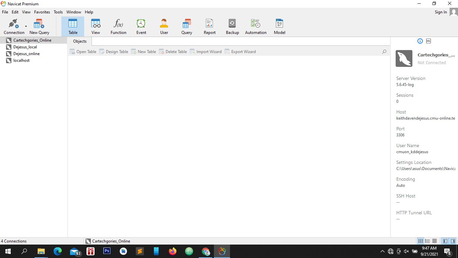Click the Backup toolbar icon

click(x=232, y=27)
